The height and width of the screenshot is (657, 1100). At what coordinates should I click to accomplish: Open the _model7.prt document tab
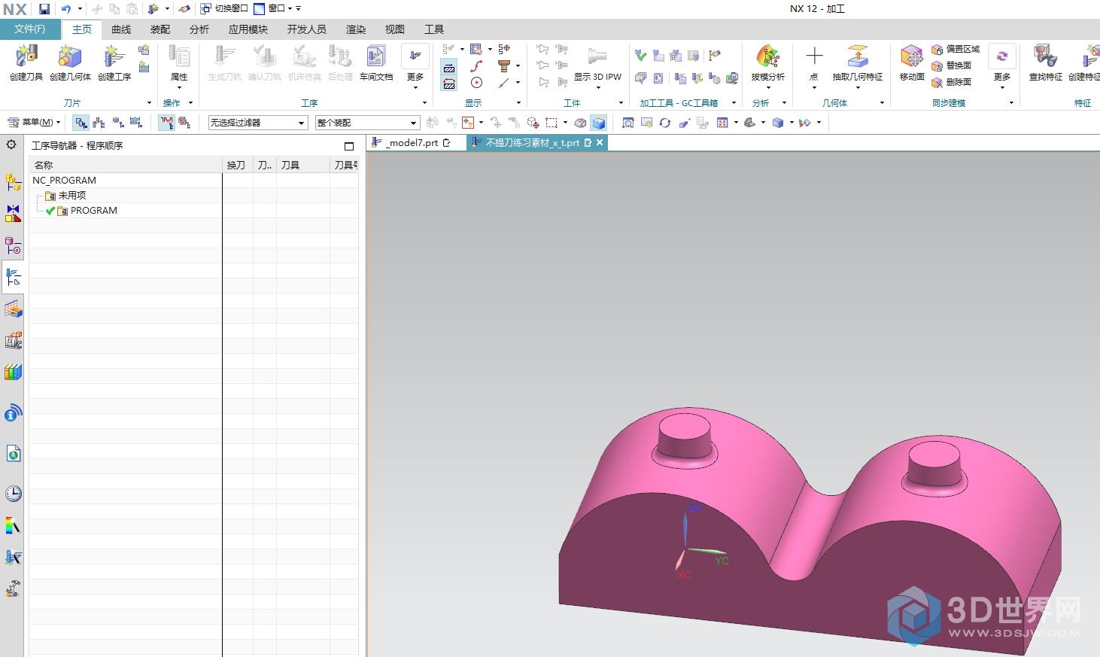(x=412, y=143)
